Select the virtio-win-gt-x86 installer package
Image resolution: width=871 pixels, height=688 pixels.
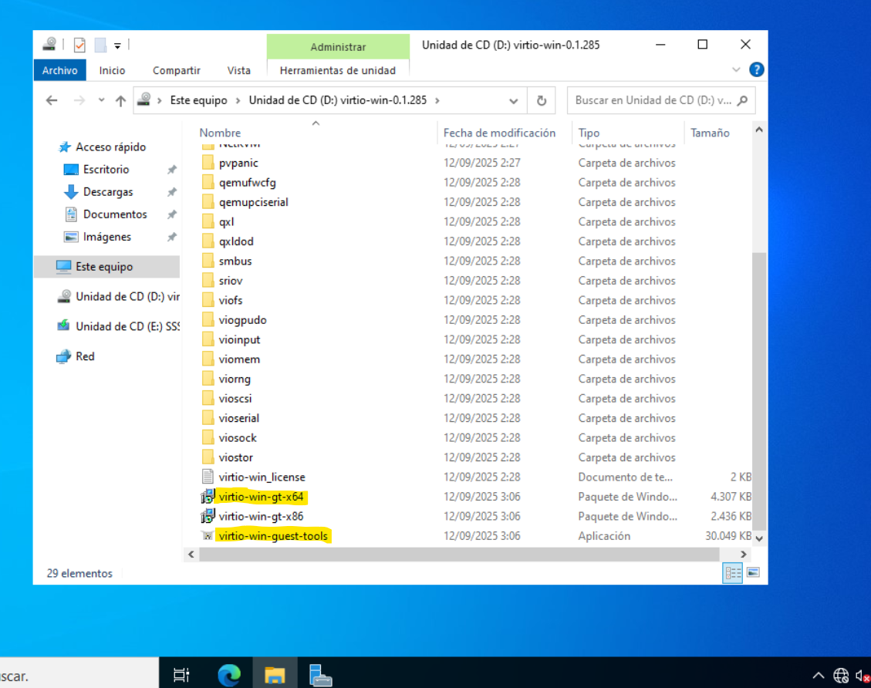coord(261,517)
